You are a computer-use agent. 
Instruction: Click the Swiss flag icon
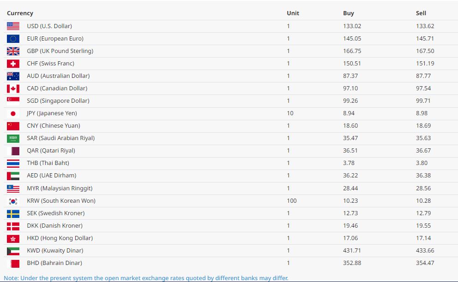coord(13,64)
